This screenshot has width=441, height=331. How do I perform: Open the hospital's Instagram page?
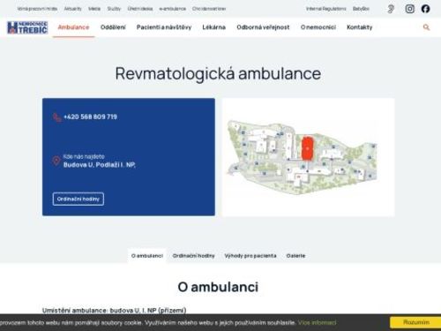[410, 9]
